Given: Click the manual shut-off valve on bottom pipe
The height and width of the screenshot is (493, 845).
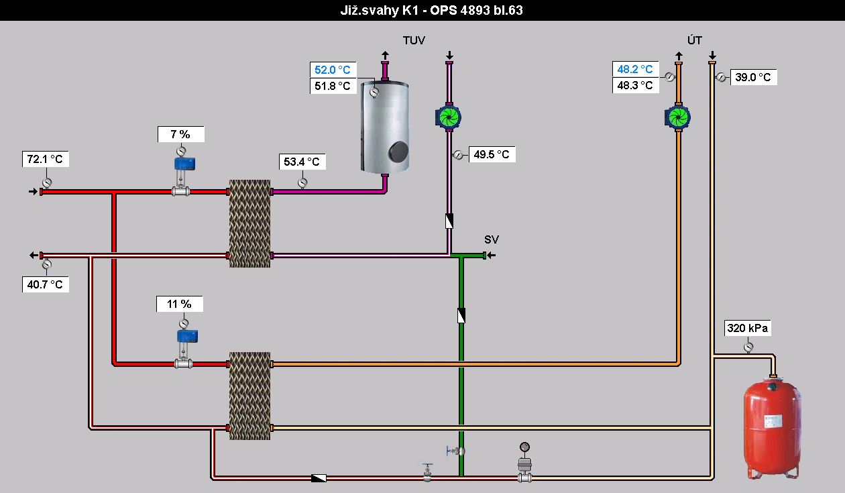Looking at the screenshot, I should (427, 474).
